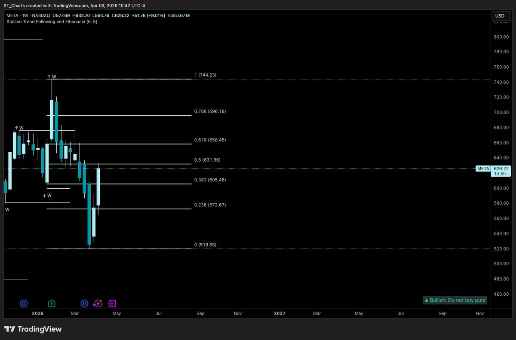516x340 pixels.
Task: Click the 720.00 price axis label
Action: (x=501, y=98)
